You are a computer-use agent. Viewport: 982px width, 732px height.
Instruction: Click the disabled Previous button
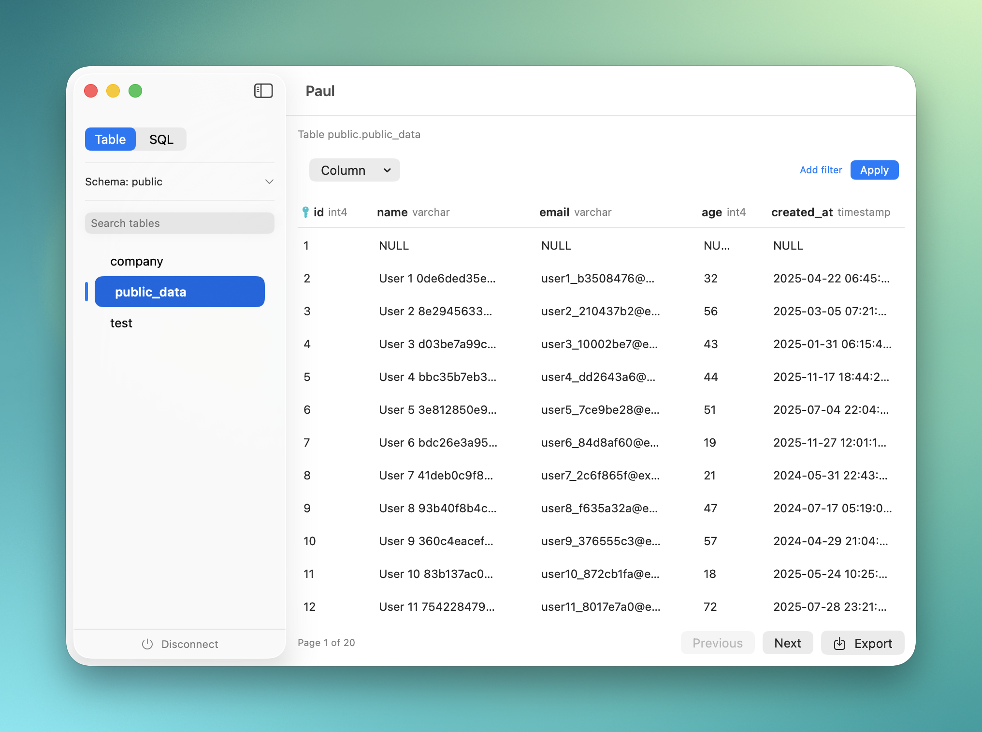point(717,643)
